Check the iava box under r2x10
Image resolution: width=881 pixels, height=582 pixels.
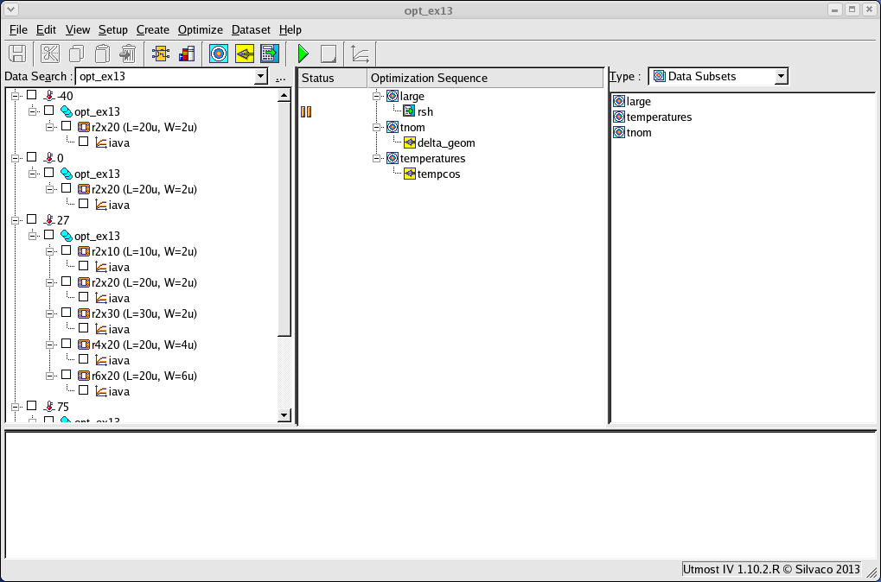point(84,265)
